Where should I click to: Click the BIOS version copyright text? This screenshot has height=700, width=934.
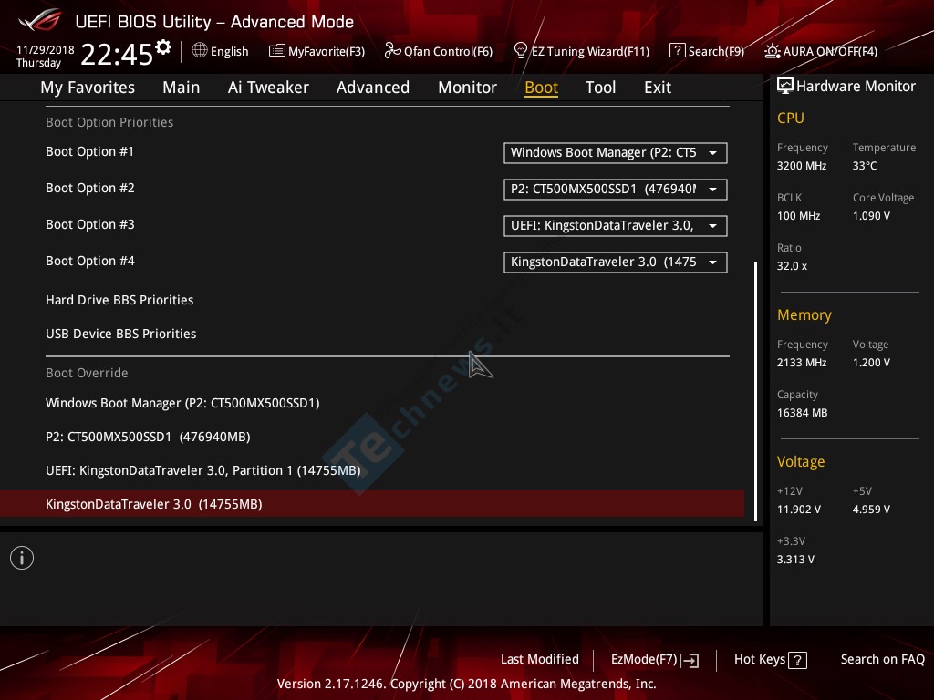467,684
